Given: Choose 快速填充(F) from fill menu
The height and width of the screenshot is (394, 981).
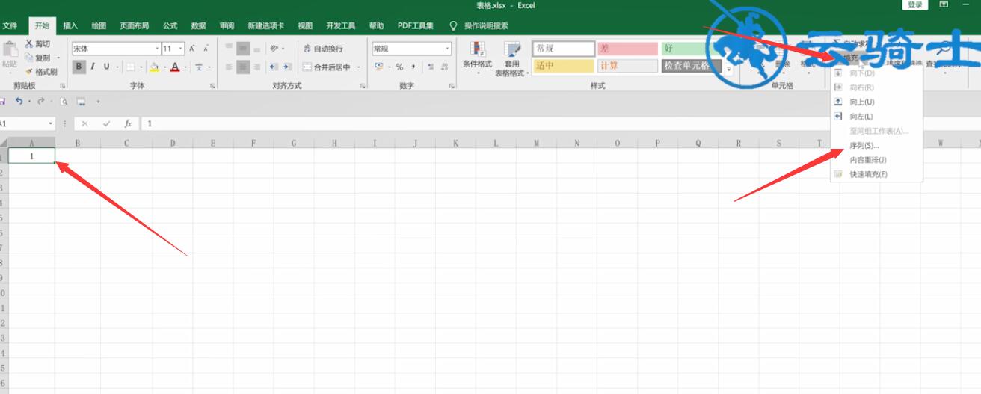Looking at the screenshot, I should (876, 174).
